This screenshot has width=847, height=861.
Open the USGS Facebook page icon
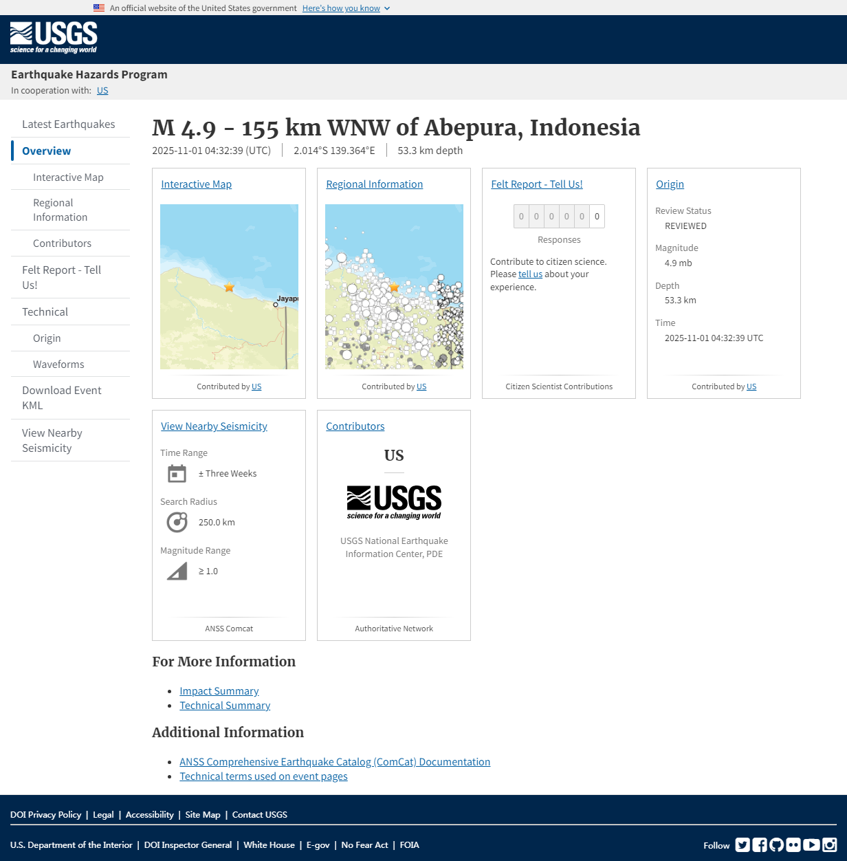(x=760, y=845)
